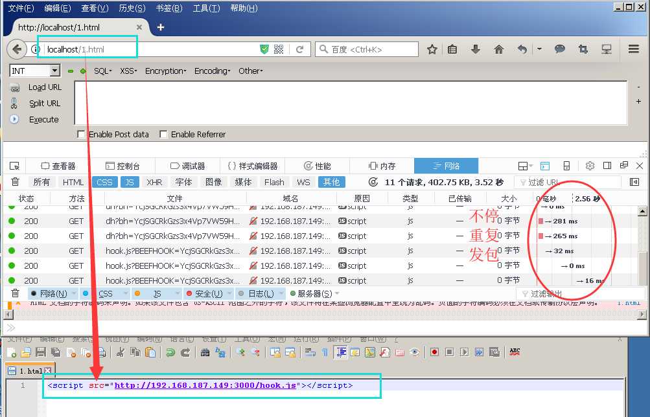Viewport: 650px width, 417px height.
Task: Toggle the HTML network filter
Action: [x=73, y=182]
